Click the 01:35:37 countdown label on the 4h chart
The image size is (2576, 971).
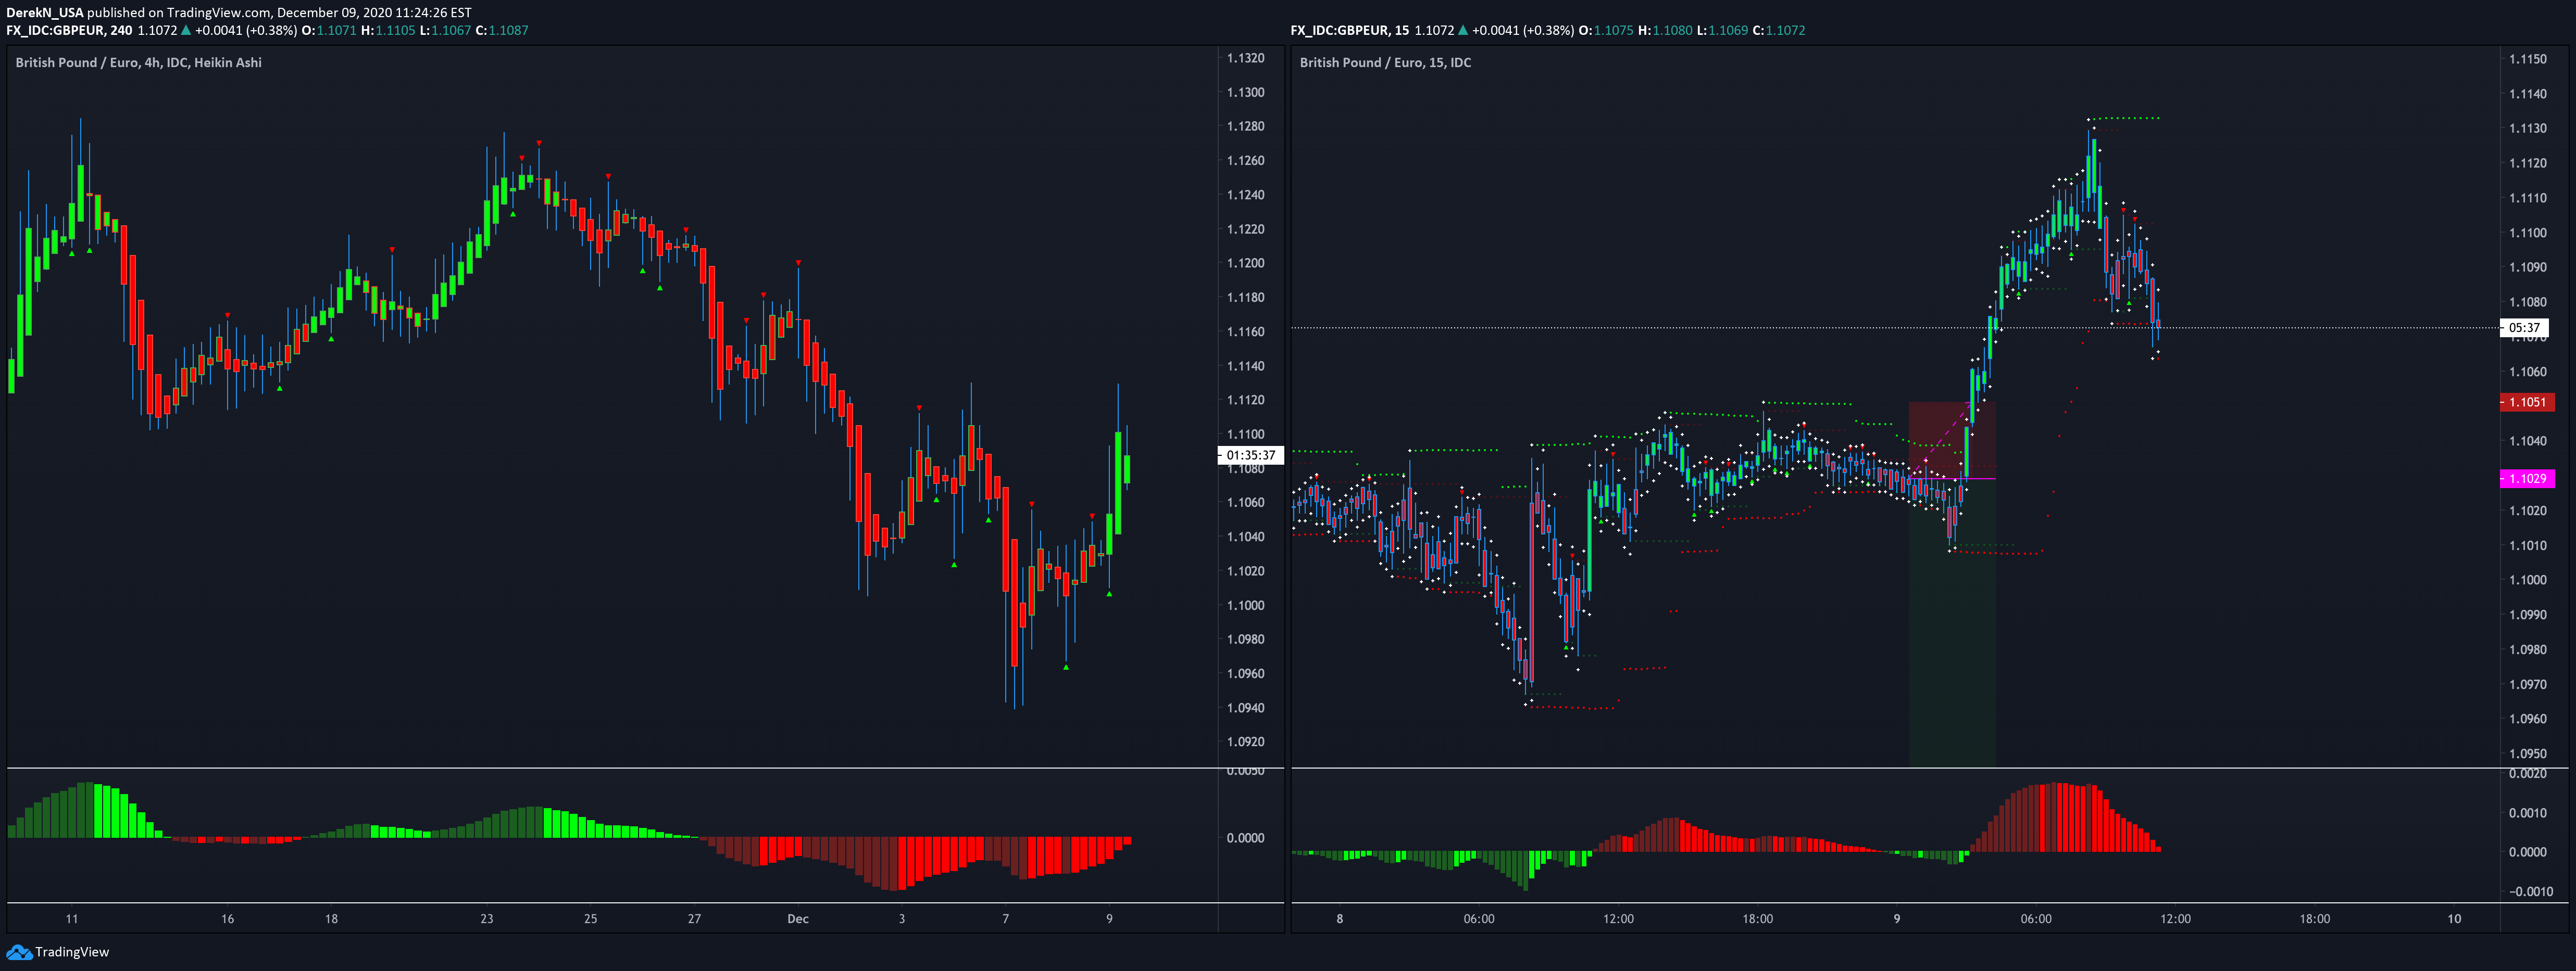1250,455
